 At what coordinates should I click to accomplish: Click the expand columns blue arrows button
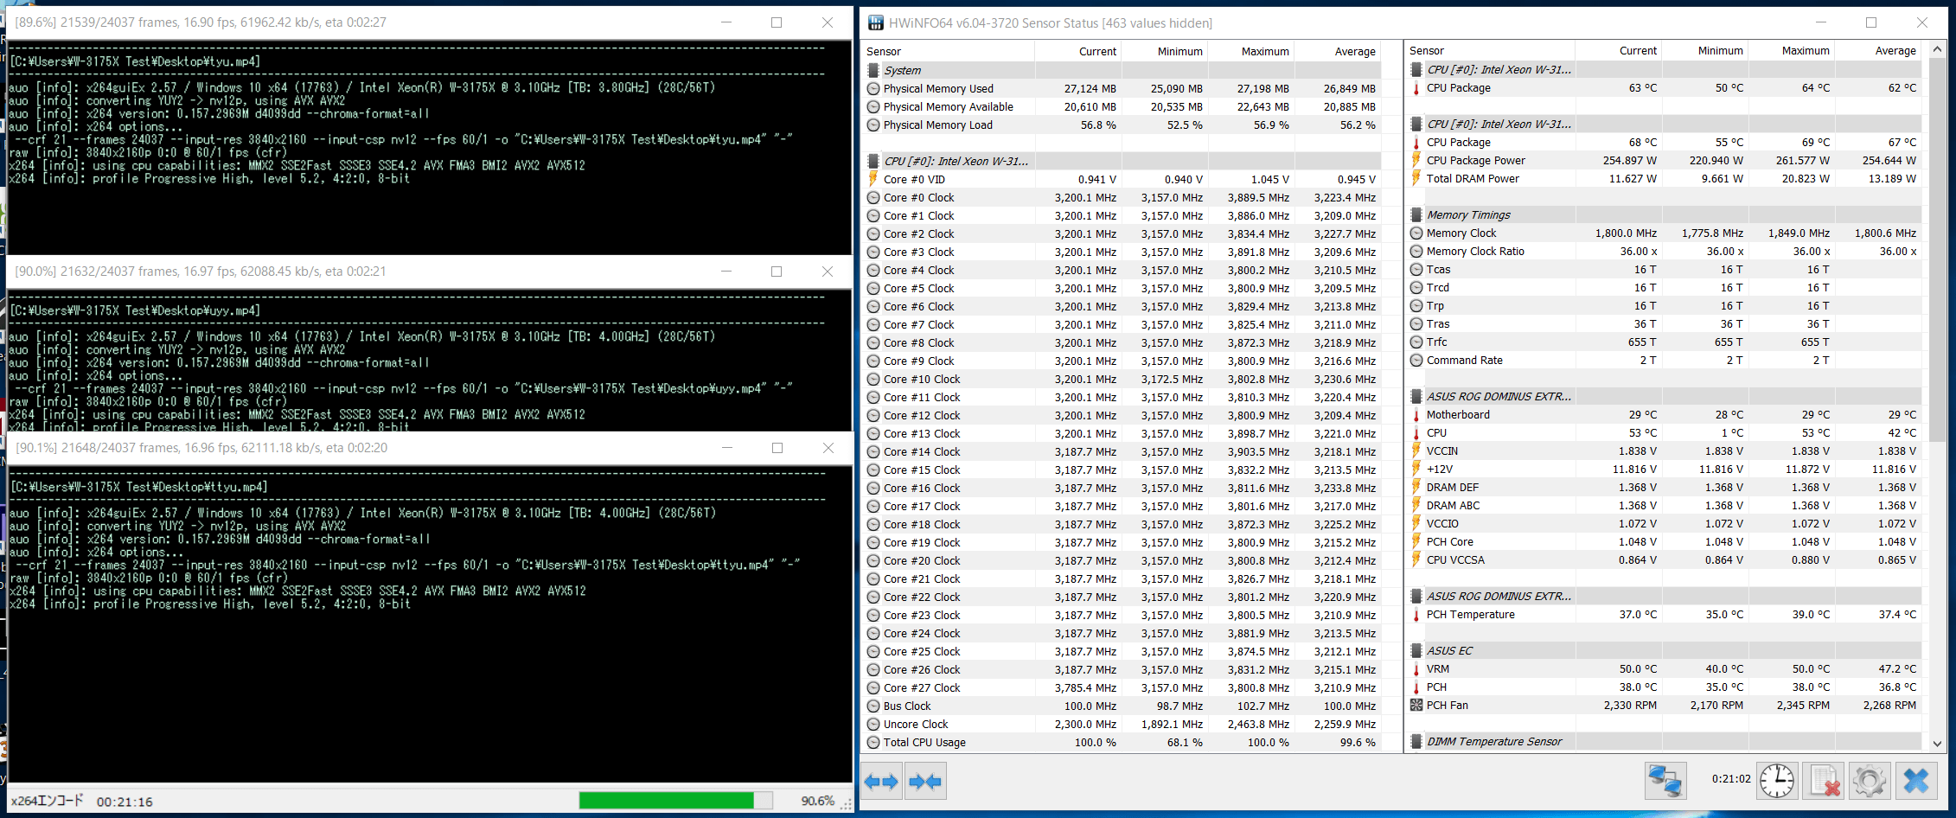[882, 782]
